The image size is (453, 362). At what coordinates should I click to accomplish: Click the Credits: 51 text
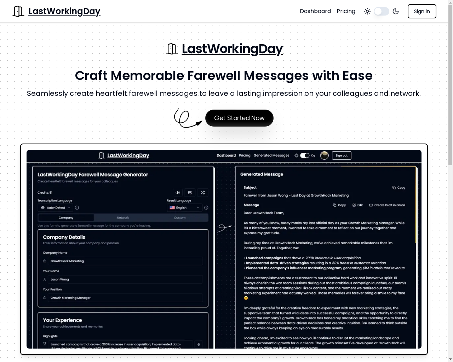click(45, 193)
